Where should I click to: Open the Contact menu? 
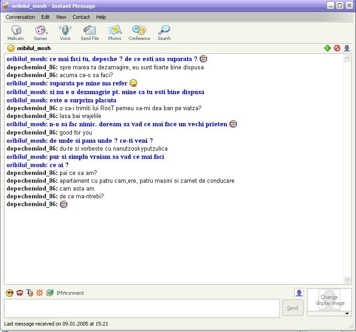tap(81, 17)
